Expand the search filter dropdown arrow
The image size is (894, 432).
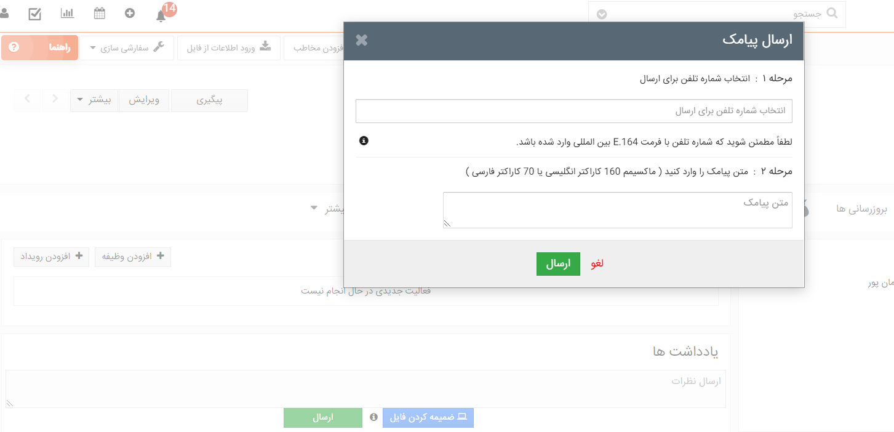602,15
